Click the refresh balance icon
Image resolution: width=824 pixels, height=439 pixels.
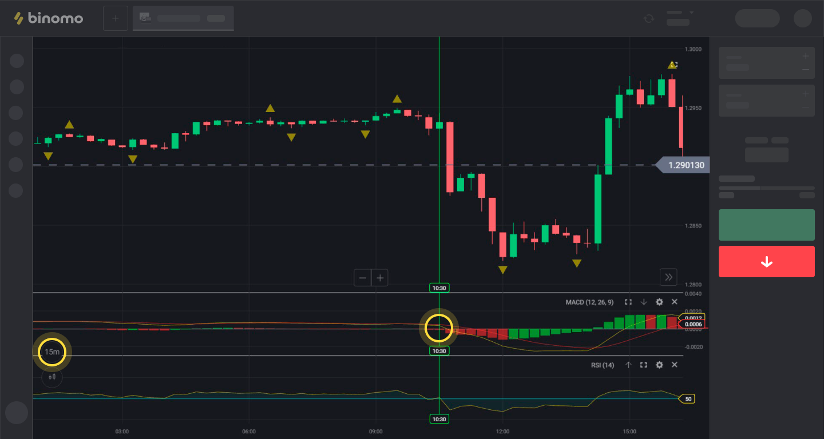point(648,18)
